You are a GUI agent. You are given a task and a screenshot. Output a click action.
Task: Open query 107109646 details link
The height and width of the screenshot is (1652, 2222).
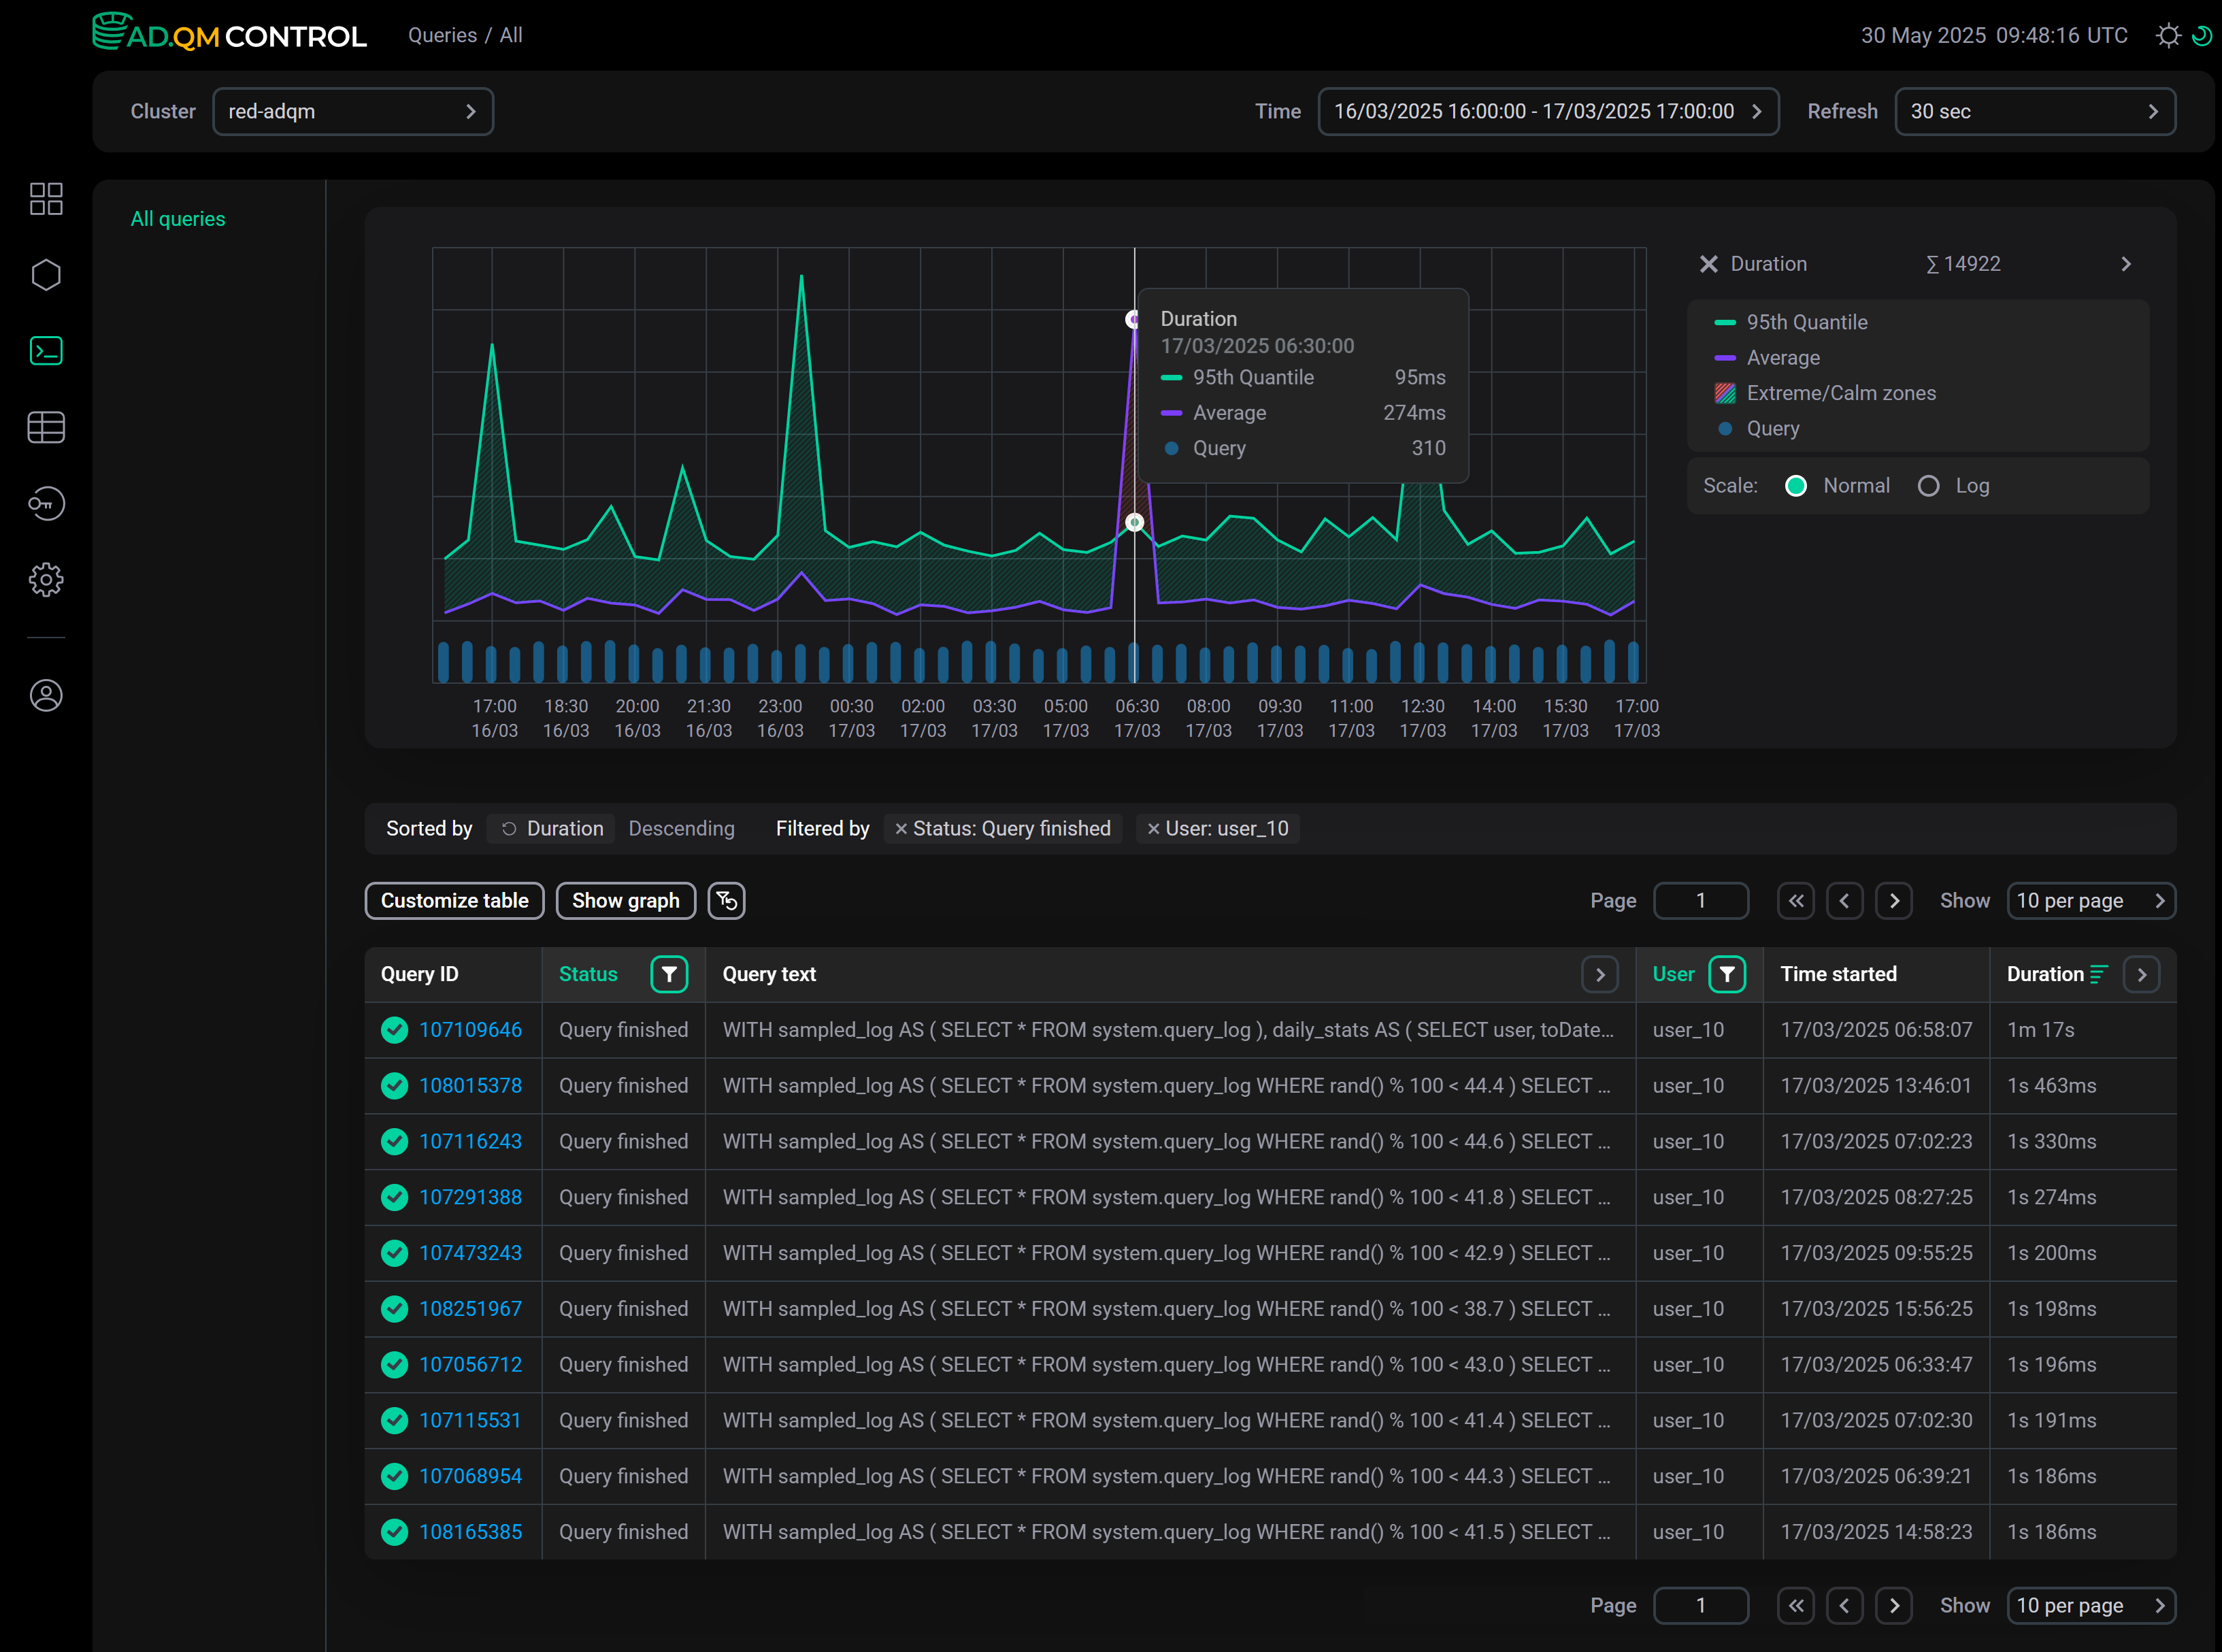click(x=471, y=1029)
